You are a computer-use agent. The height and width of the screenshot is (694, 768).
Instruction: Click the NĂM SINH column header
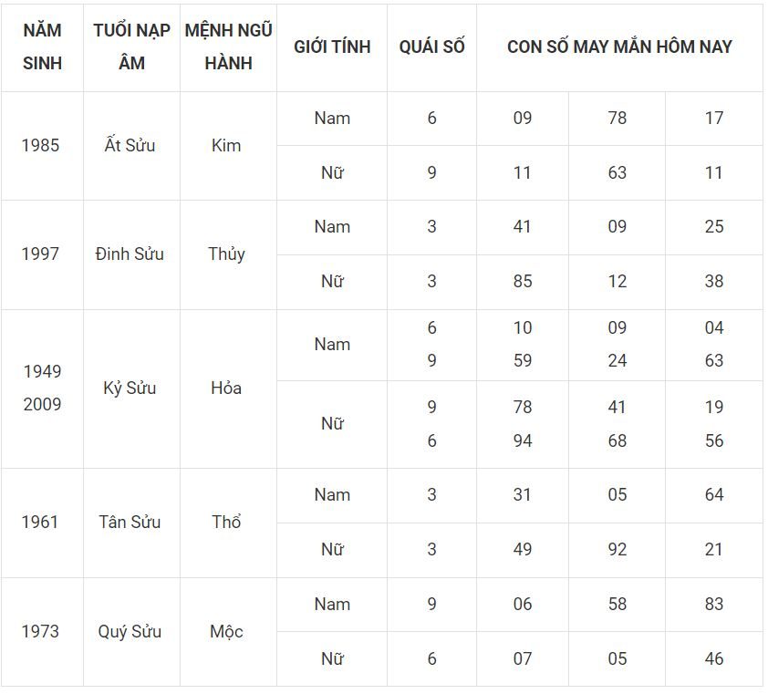pos(42,47)
